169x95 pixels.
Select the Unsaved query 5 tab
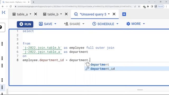(x=90, y=14)
